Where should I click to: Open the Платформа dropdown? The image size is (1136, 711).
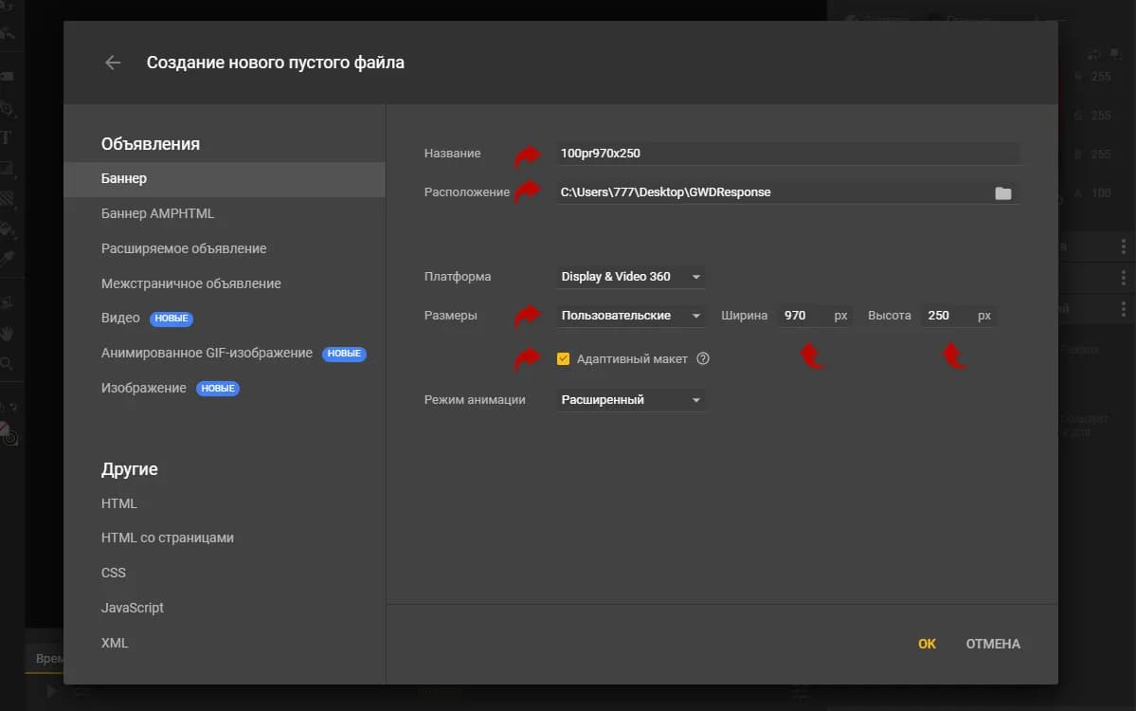click(x=631, y=277)
